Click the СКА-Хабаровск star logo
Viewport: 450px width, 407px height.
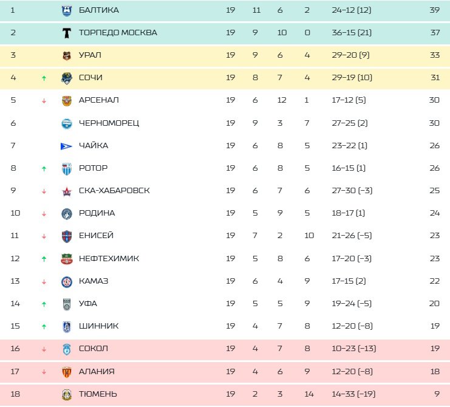(x=67, y=191)
